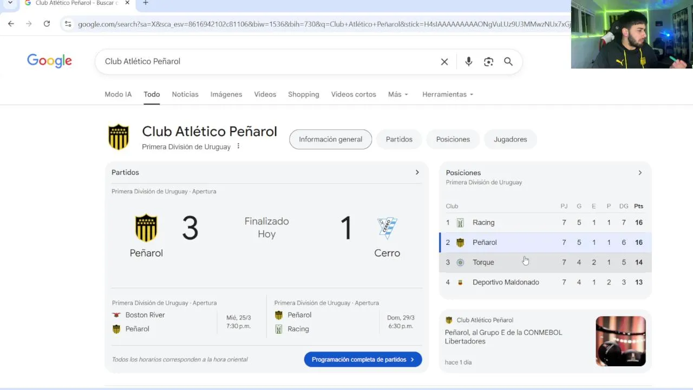
Task: Click Peñarol crest beside club title
Action: 119,137
